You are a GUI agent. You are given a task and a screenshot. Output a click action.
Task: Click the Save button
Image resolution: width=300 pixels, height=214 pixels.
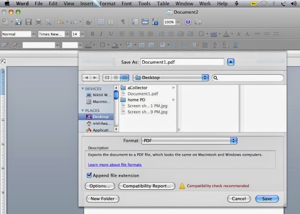pyautogui.click(x=267, y=199)
